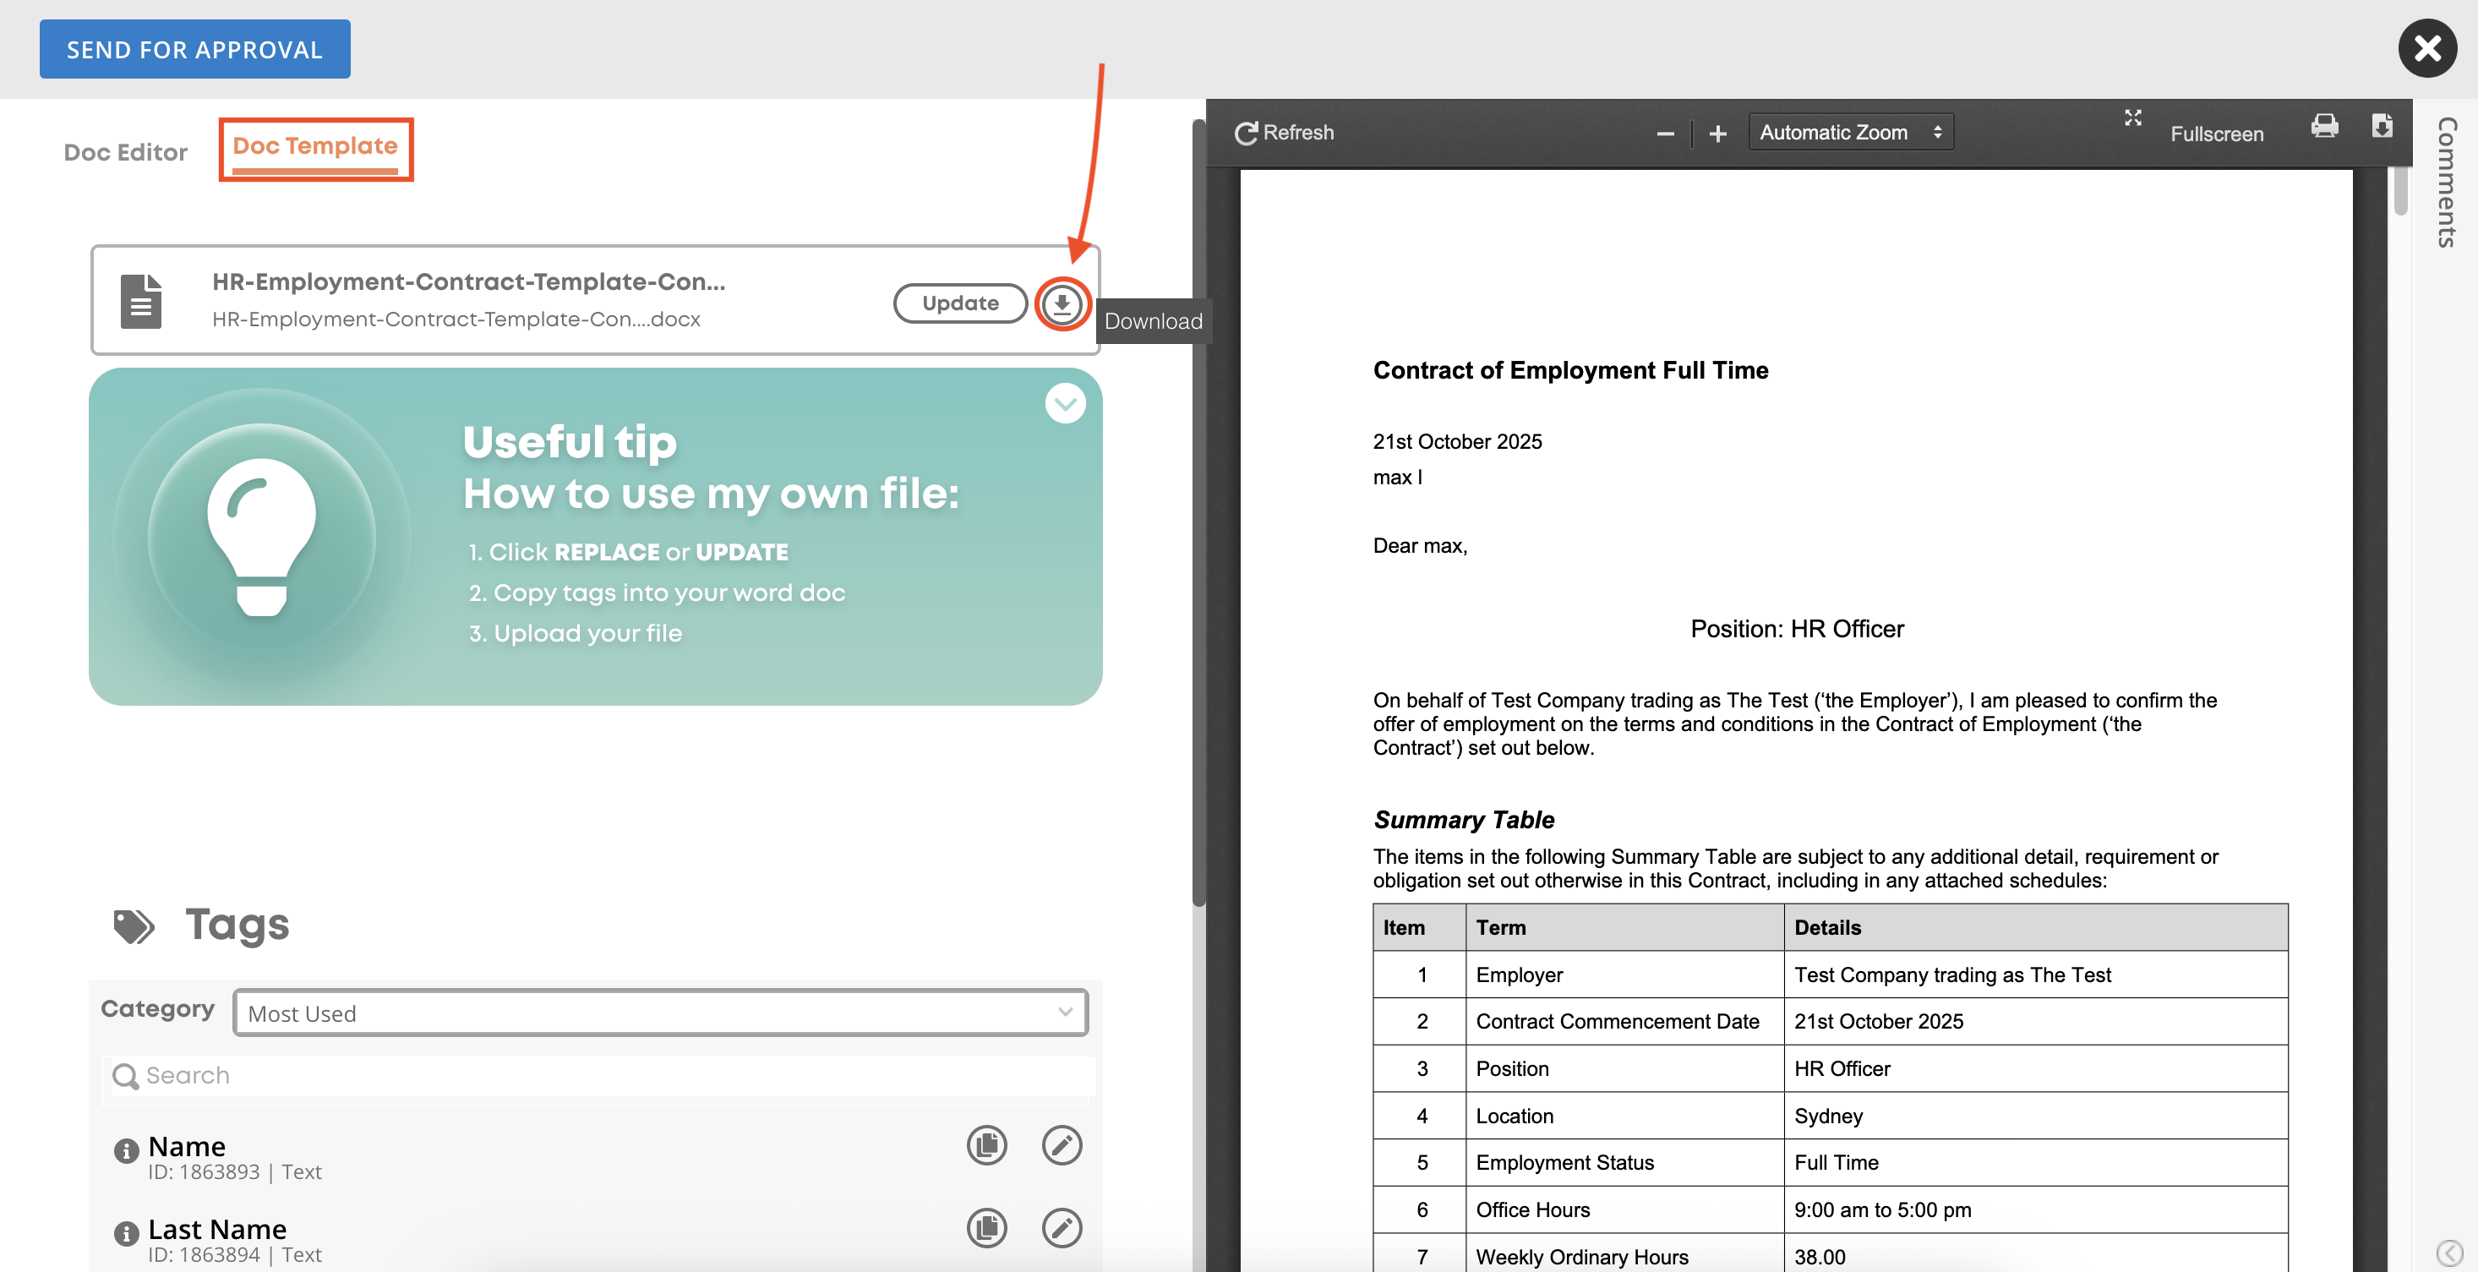This screenshot has width=2478, height=1272.
Task: Click the Download template icon
Action: 1061,304
